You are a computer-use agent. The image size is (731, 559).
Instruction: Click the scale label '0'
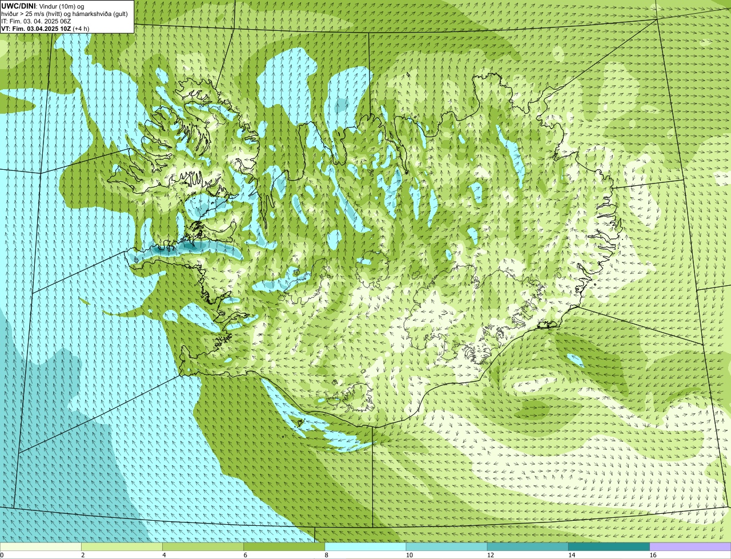pyautogui.click(x=2, y=555)
